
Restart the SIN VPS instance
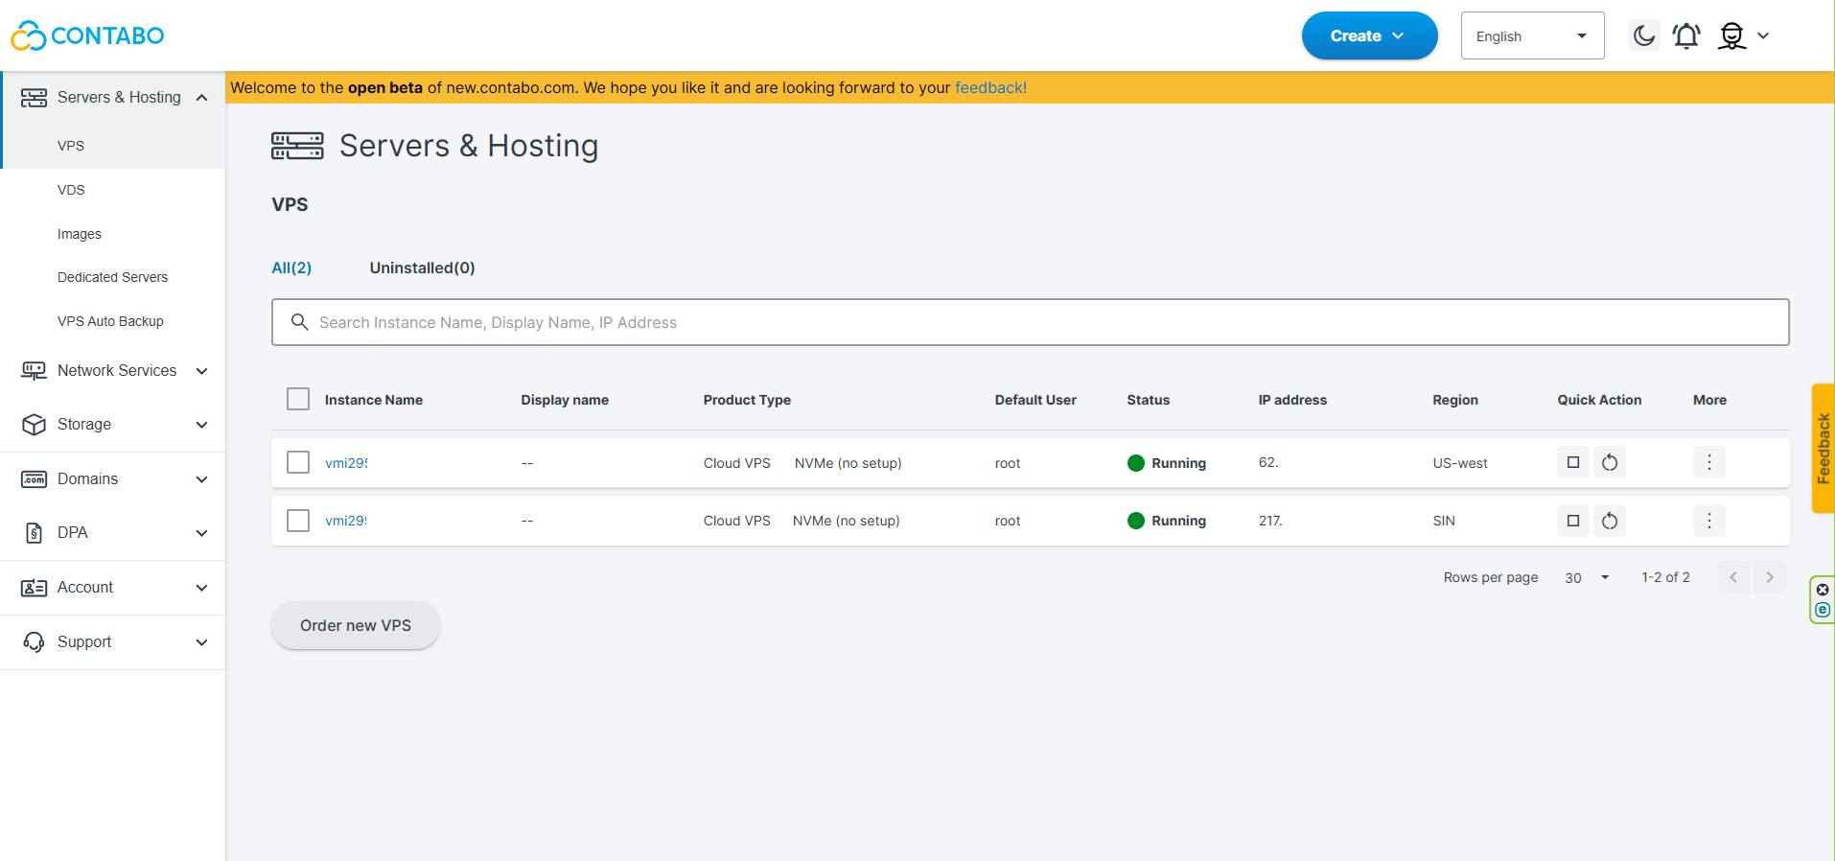pyautogui.click(x=1610, y=521)
